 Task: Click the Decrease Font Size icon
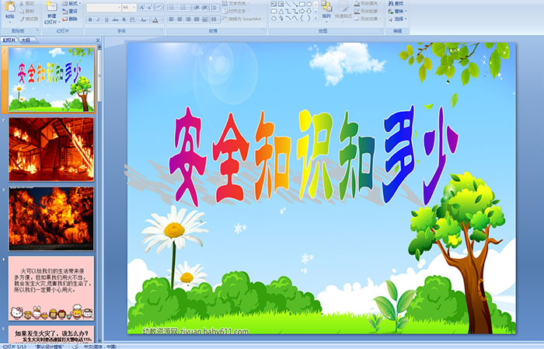click(x=150, y=7)
